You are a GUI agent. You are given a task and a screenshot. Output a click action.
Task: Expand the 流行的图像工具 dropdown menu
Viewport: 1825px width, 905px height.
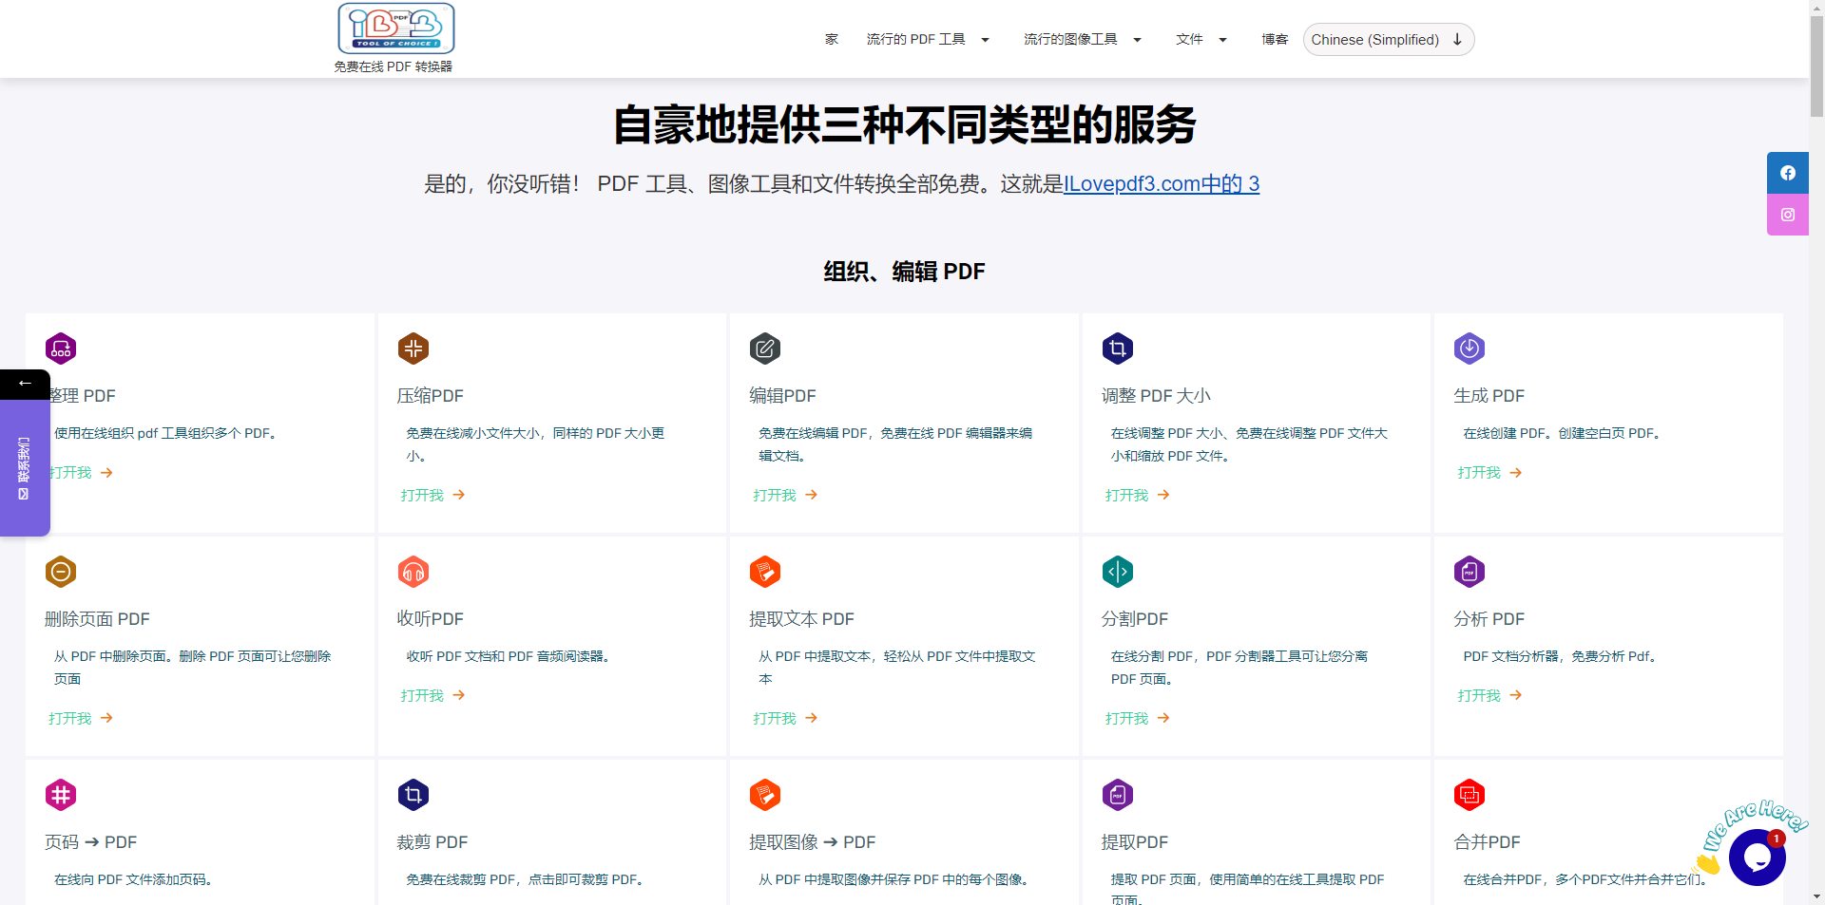coord(1082,40)
